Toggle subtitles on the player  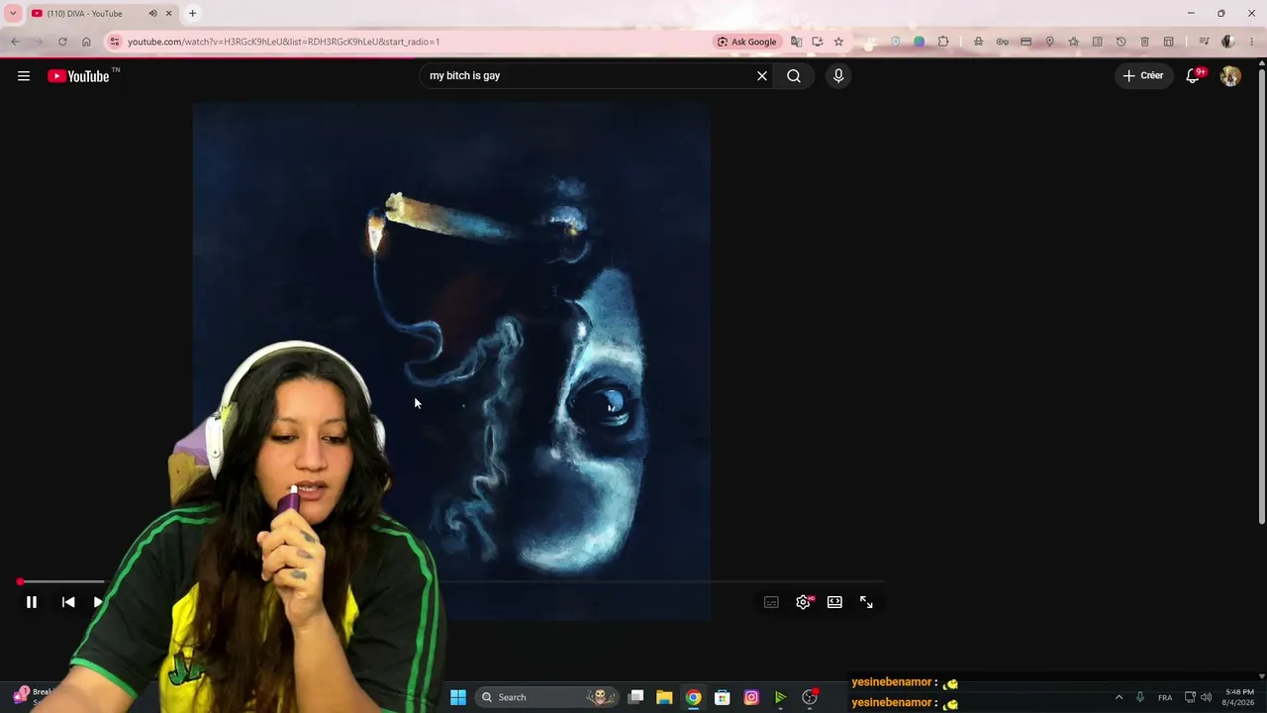[771, 602]
